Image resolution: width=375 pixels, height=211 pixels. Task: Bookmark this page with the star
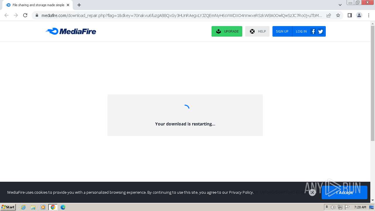tap(338, 15)
